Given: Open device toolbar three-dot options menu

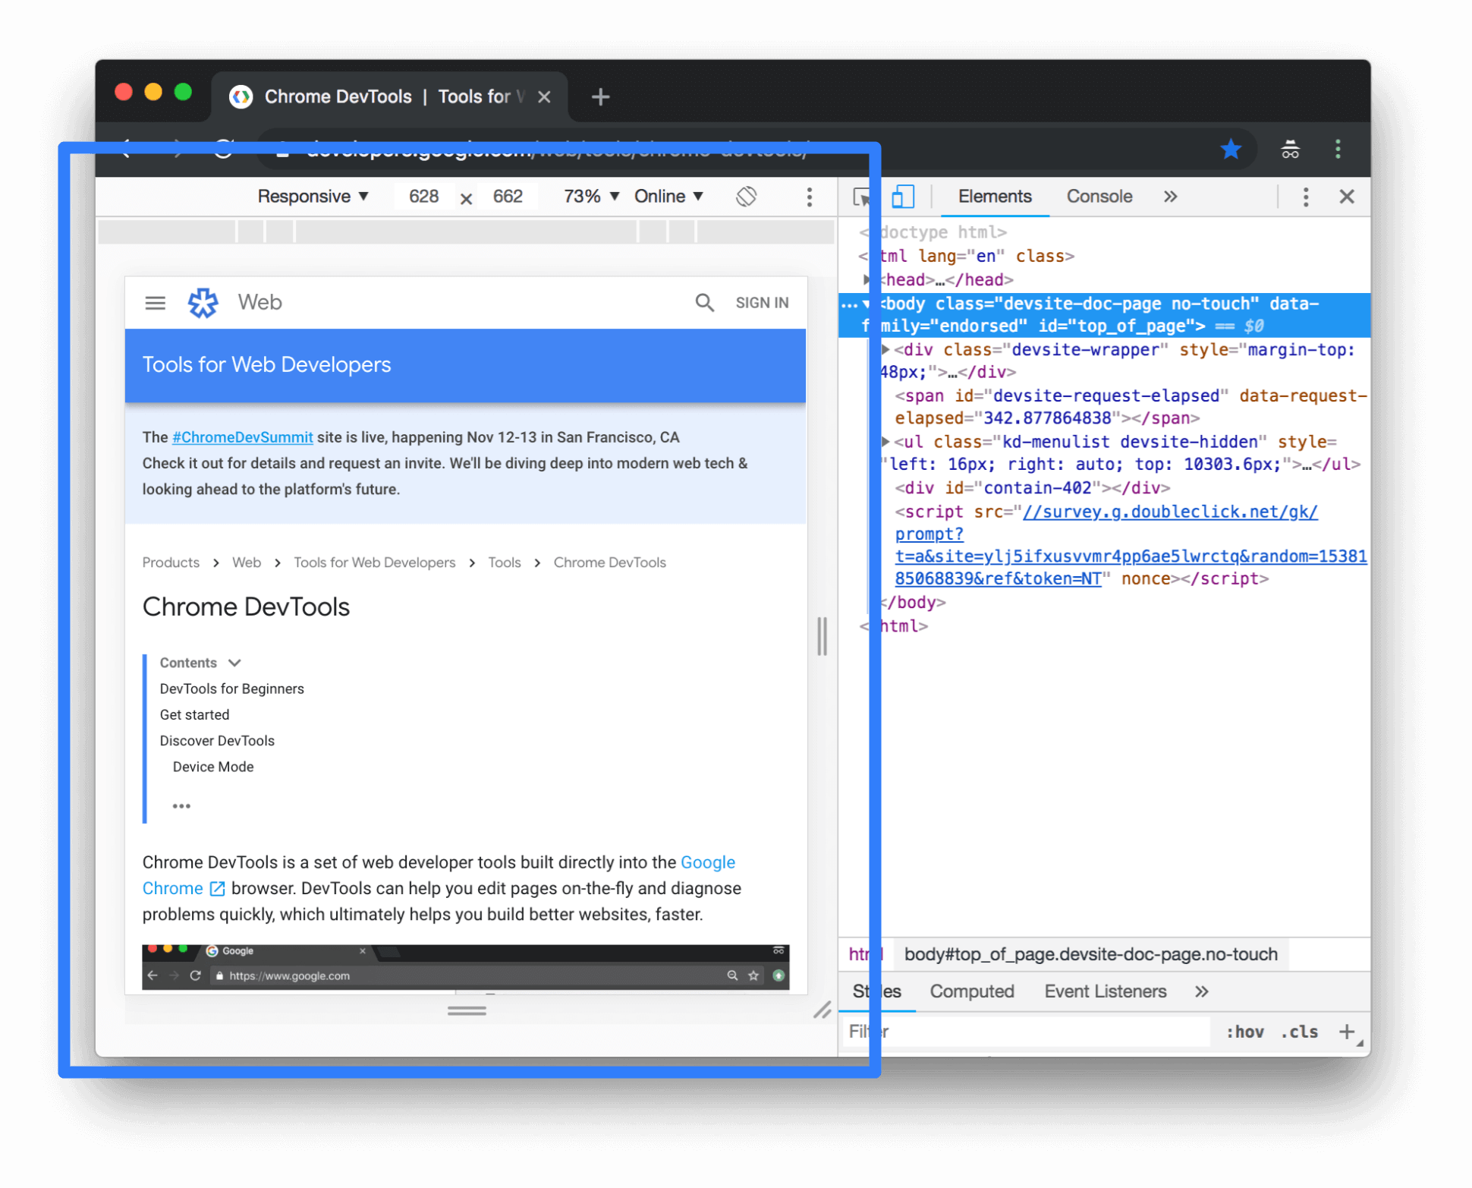Looking at the screenshot, I should click(x=810, y=197).
